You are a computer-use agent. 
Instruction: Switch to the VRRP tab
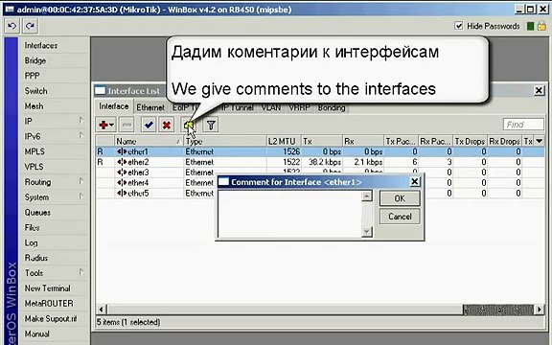[x=299, y=107]
